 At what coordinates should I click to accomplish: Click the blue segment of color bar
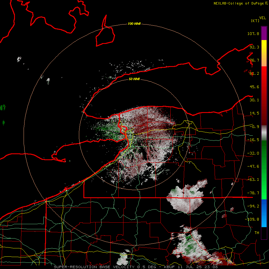click(264, 213)
